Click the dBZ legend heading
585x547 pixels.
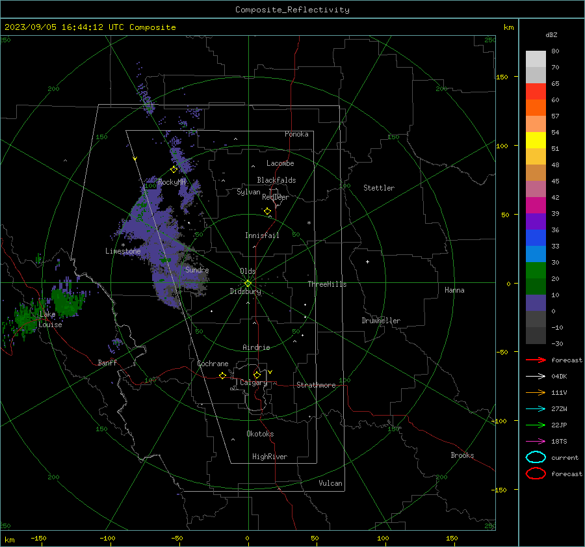point(551,34)
